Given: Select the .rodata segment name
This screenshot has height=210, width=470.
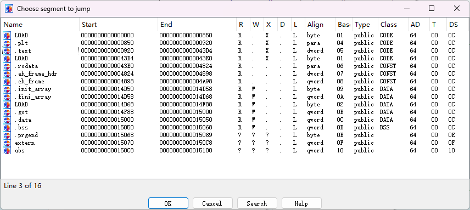Looking at the screenshot, I should pyautogui.click(x=26, y=66).
